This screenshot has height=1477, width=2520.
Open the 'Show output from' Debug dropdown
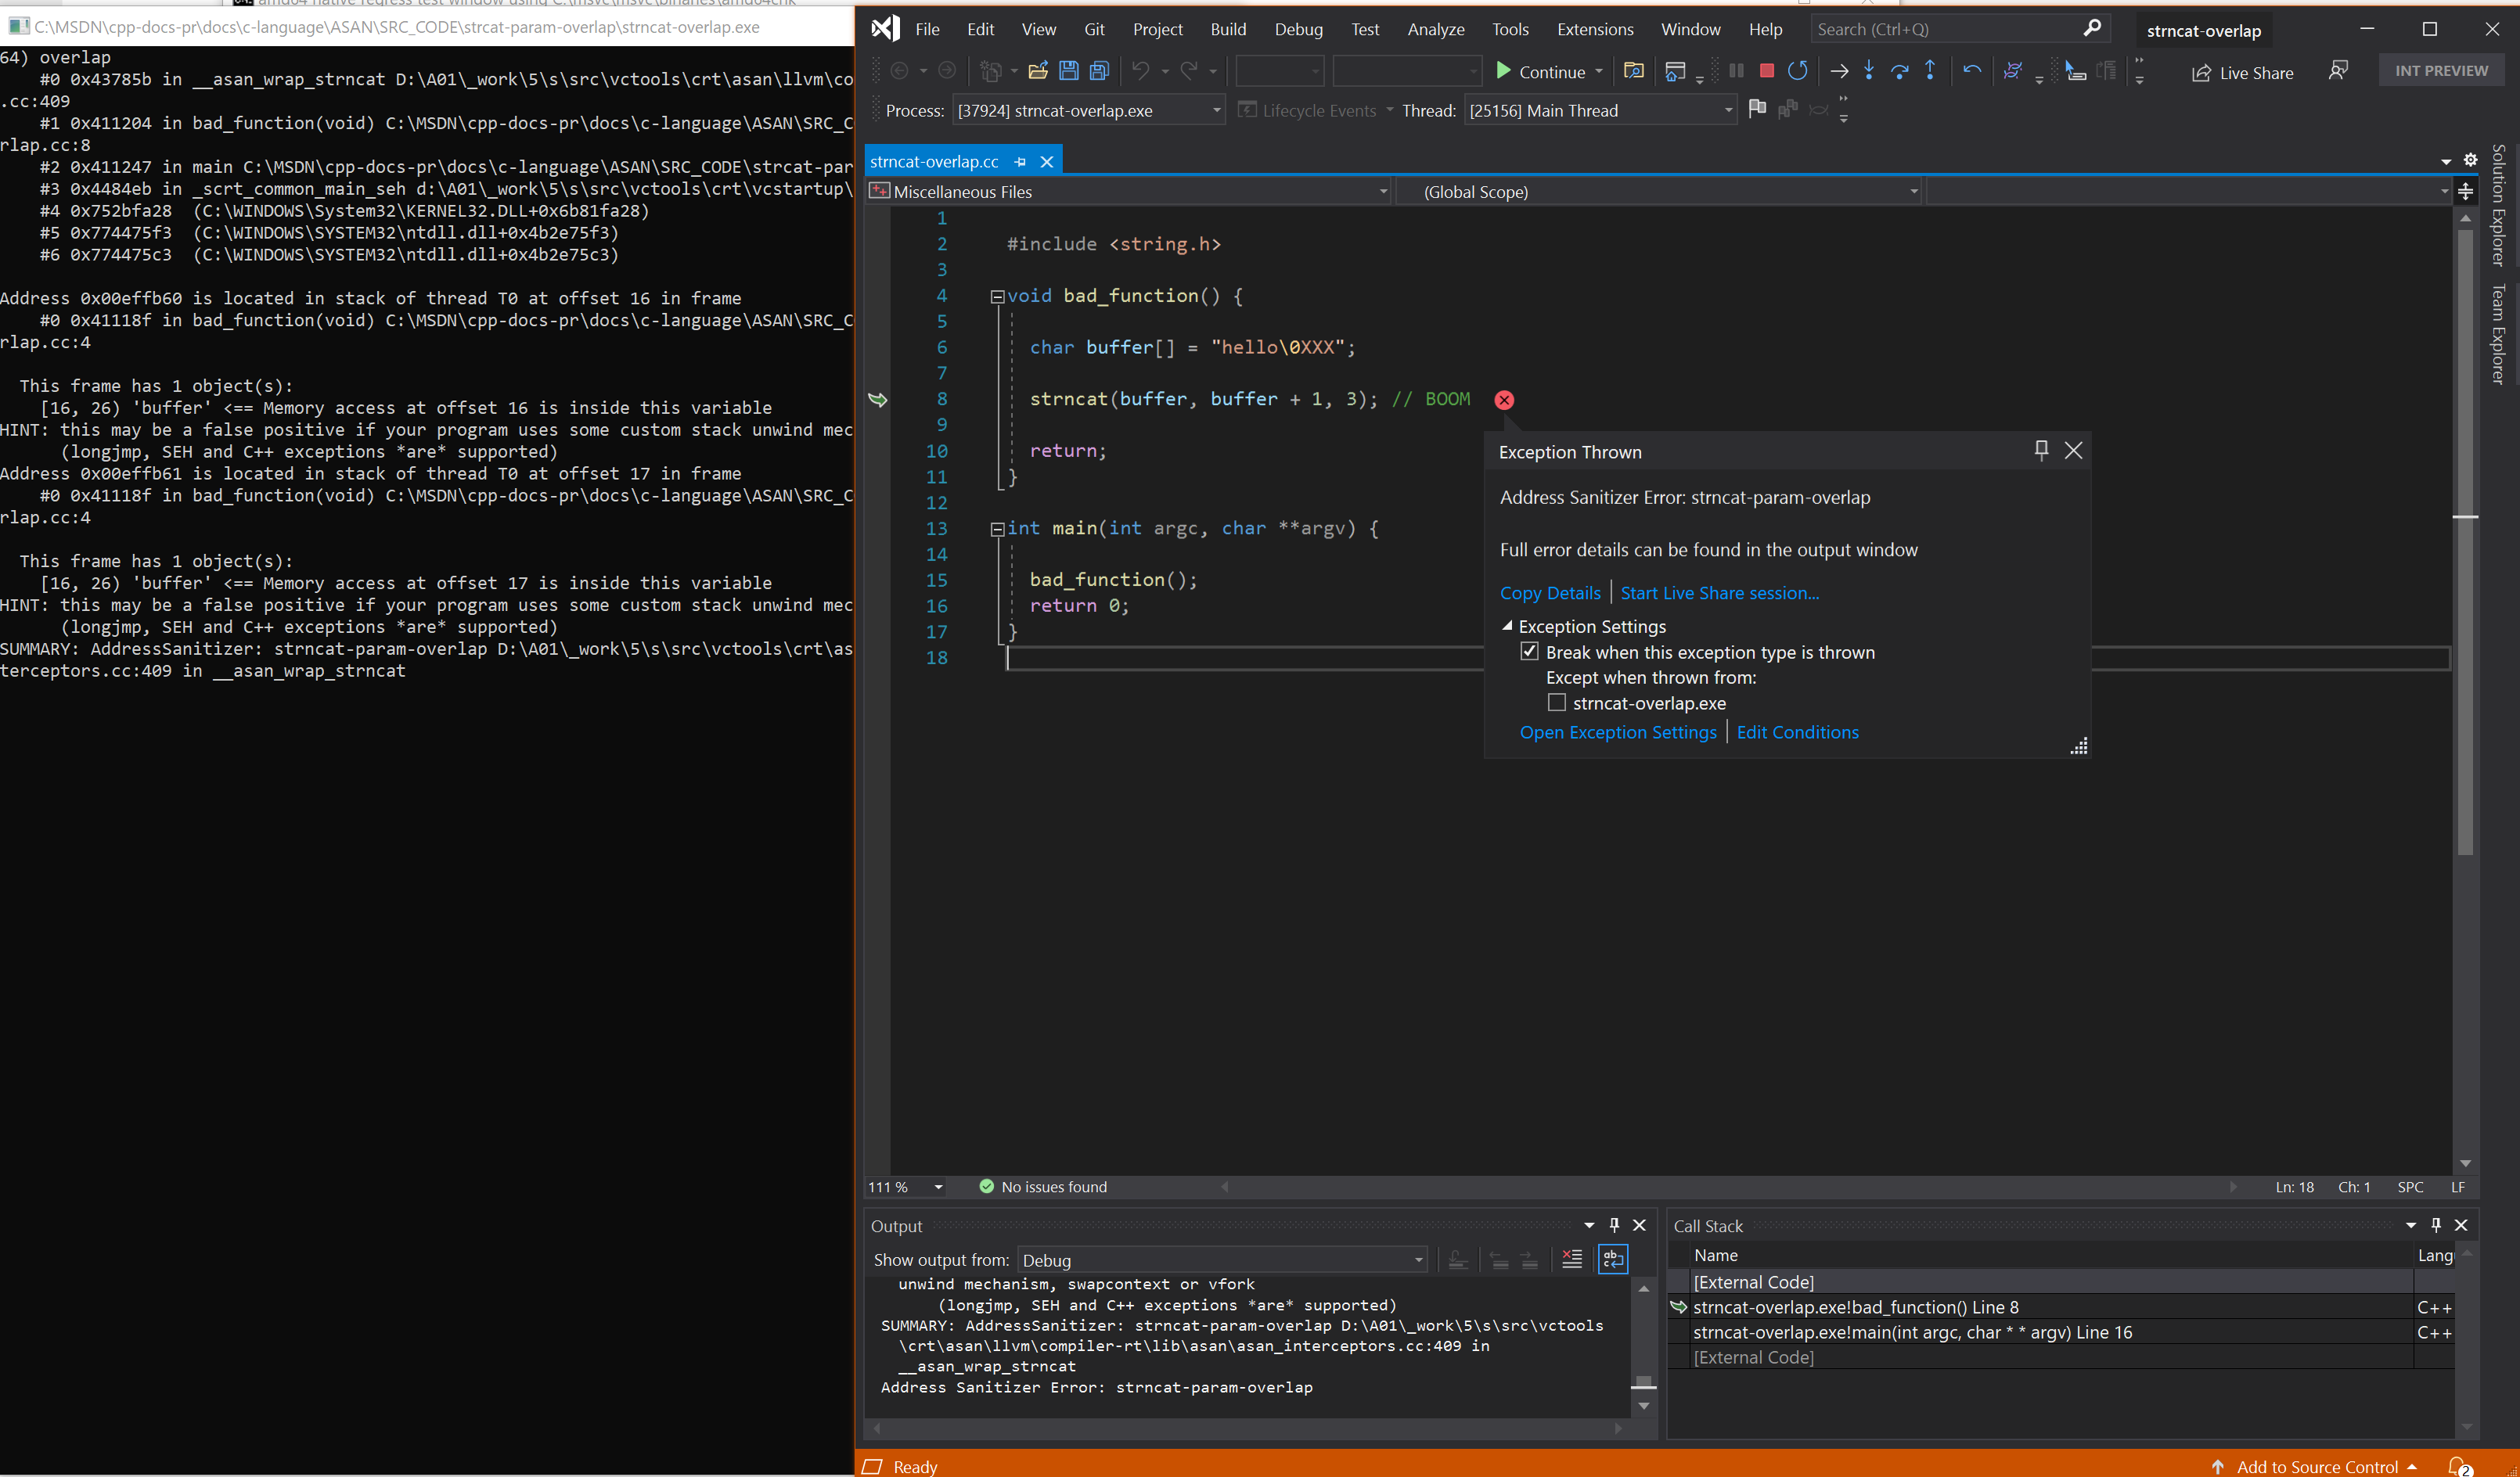tap(1417, 1259)
